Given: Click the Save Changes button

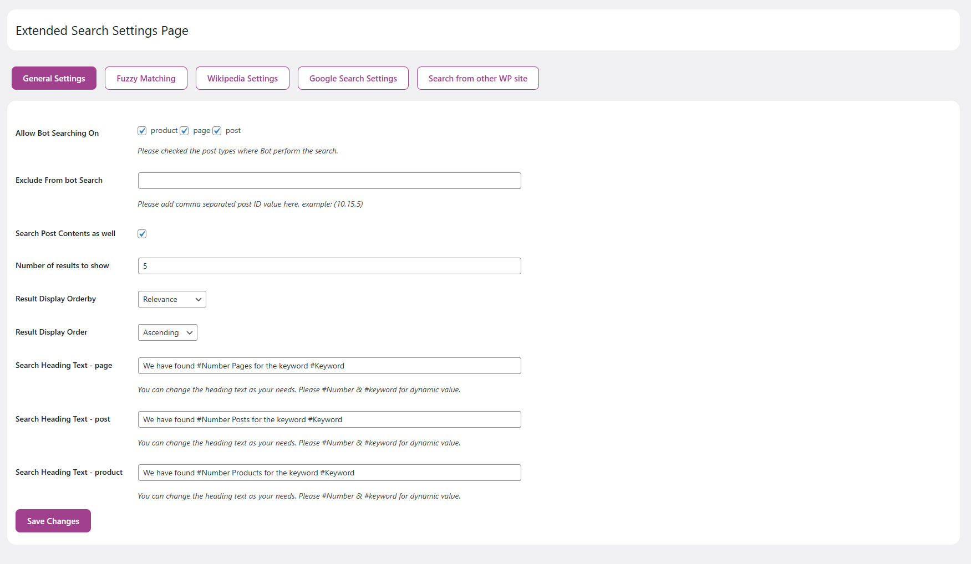Looking at the screenshot, I should 53,521.
